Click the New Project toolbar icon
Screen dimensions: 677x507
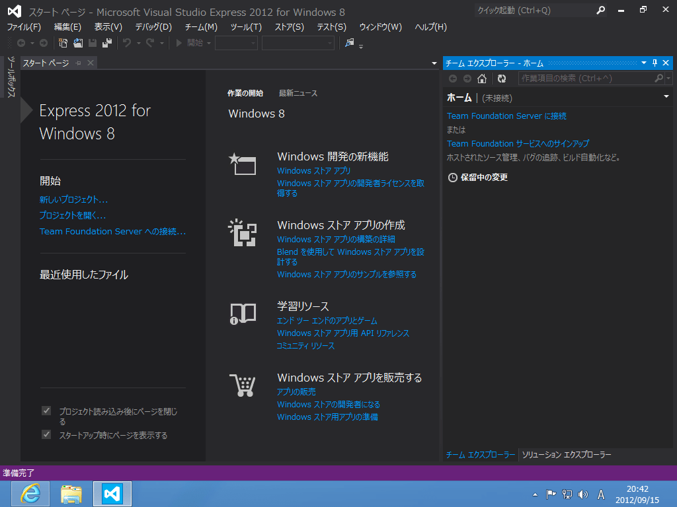point(63,43)
